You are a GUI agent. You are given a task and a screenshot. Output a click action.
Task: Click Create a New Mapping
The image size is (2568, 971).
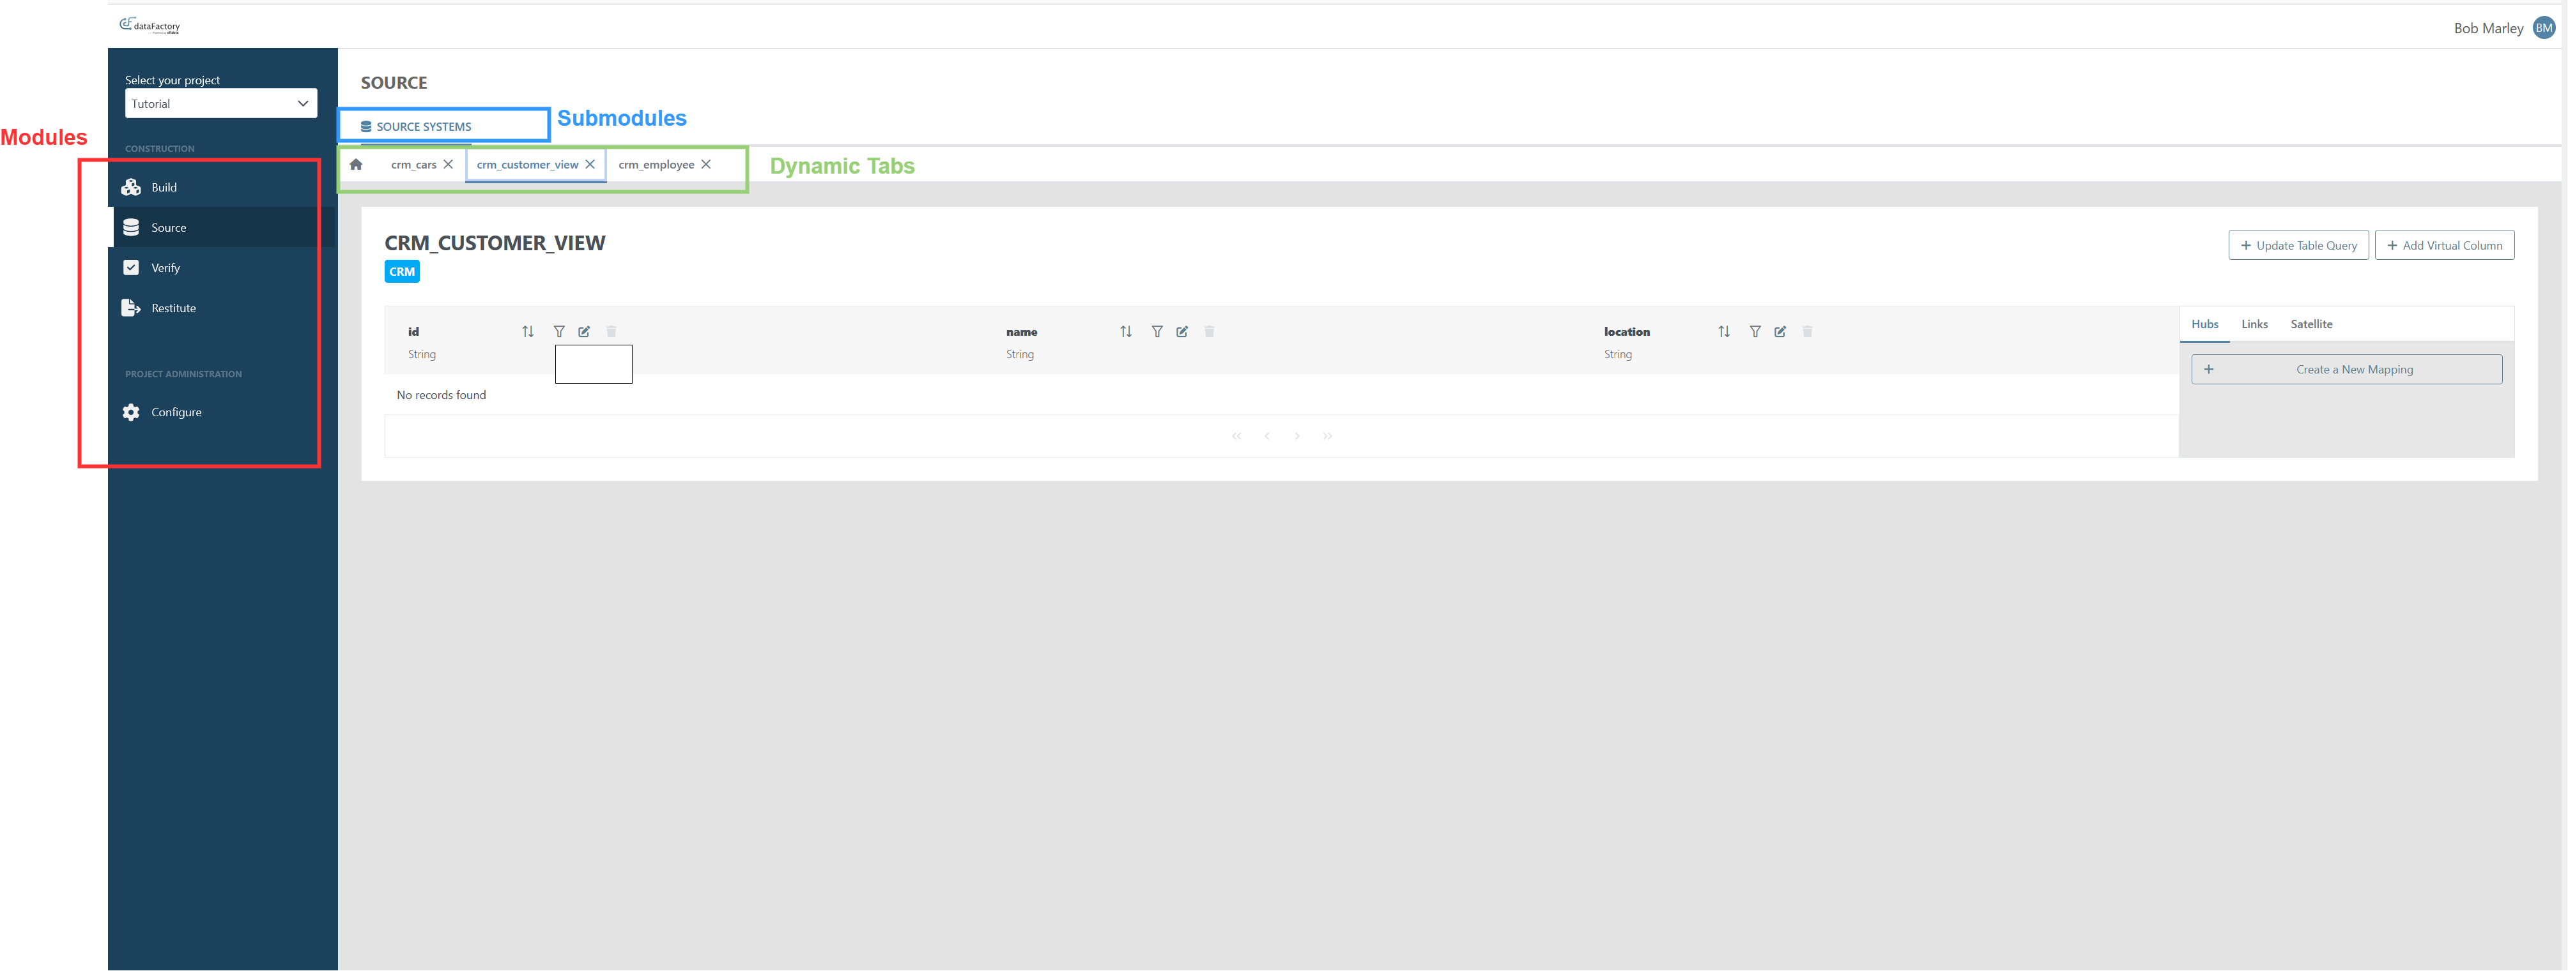coord(2346,370)
